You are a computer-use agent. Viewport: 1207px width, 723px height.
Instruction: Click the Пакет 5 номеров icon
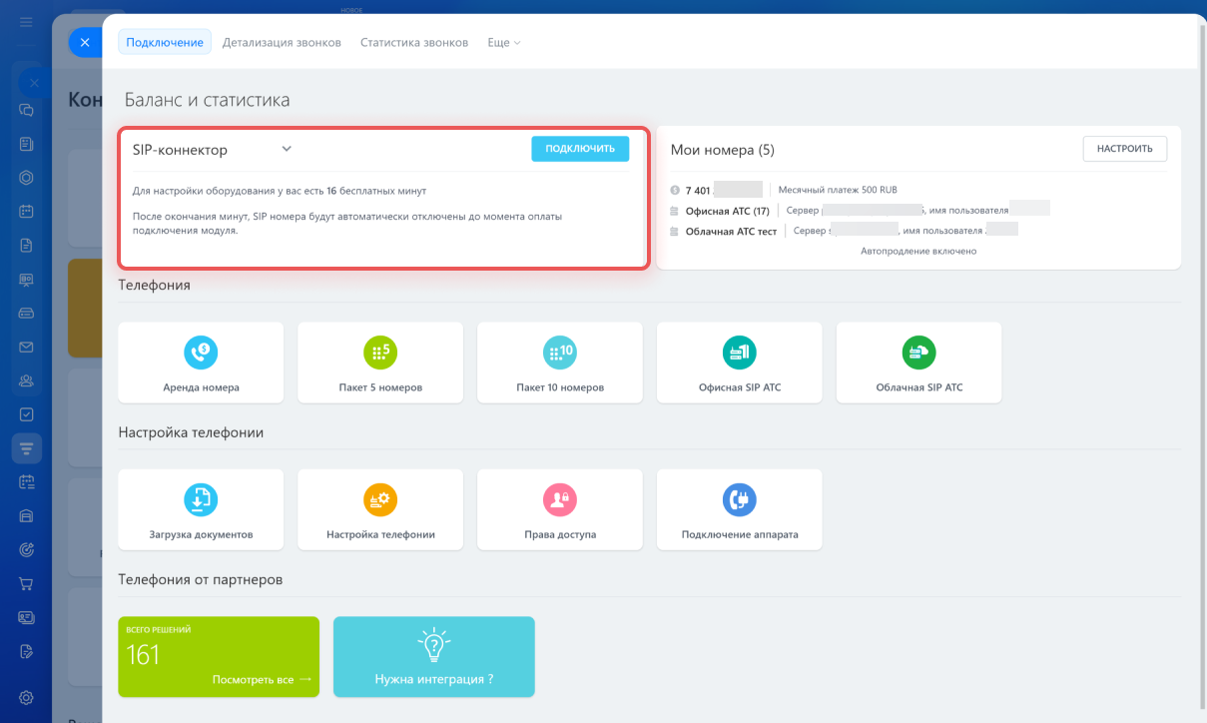tap(380, 352)
